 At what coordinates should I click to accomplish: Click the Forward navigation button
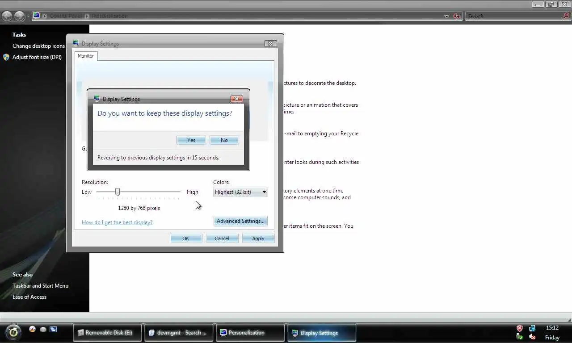(19, 17)
